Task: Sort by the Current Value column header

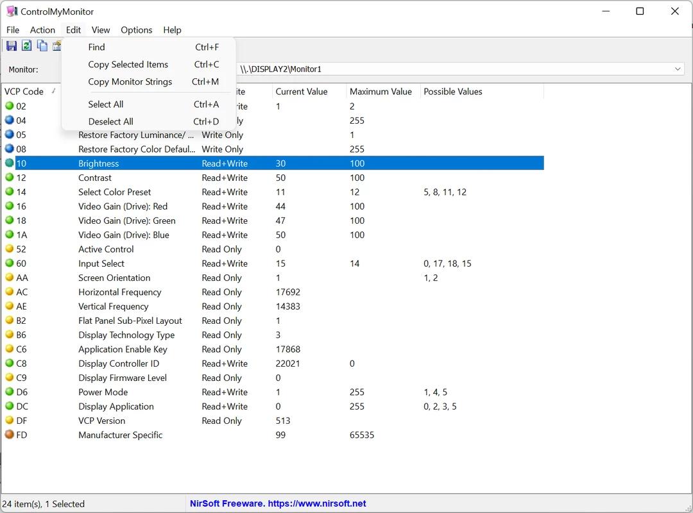Action: click(x=309, y=92)
